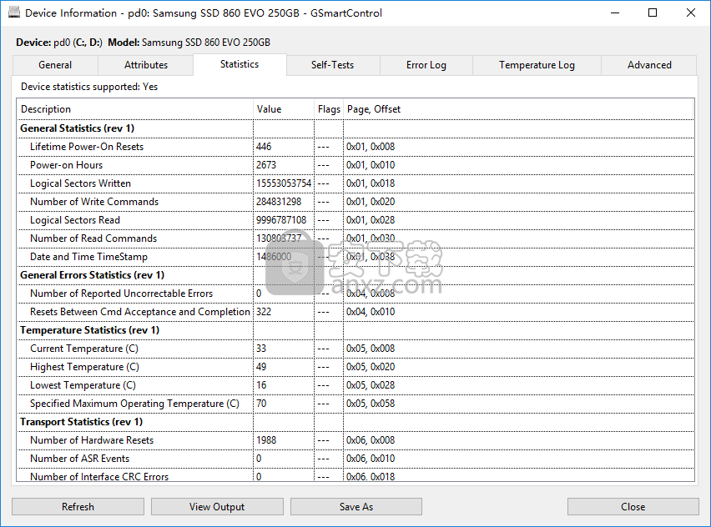Maximize the Device Information window
The width and height of the screenshot is (711, 527).
point(653,13)
